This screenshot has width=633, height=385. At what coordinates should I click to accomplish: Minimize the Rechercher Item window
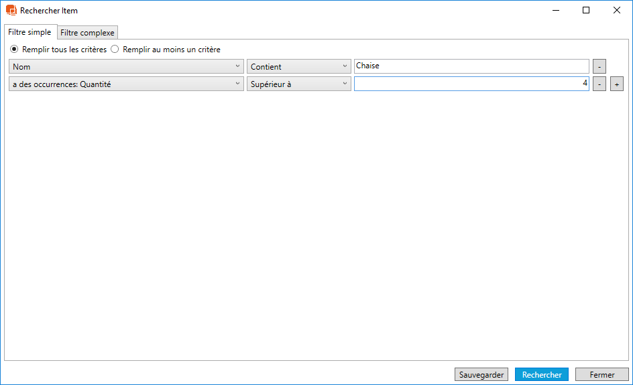pos(556,11)
